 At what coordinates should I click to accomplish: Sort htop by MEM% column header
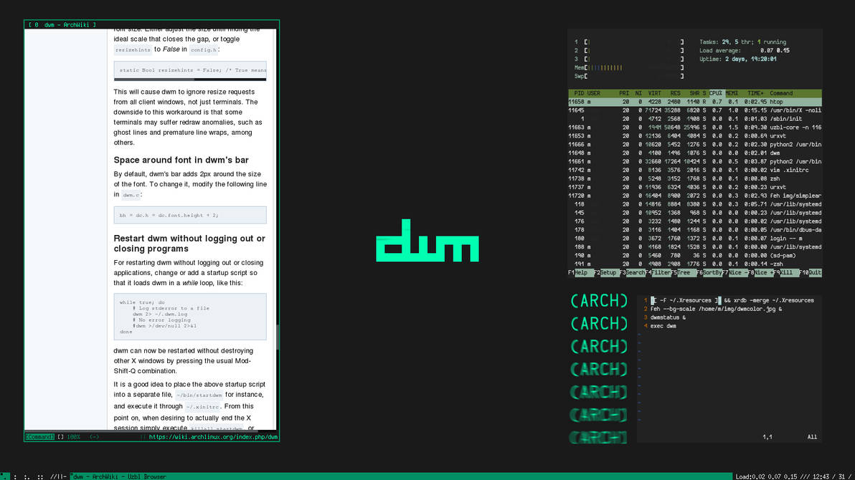[x=732, y=93]
